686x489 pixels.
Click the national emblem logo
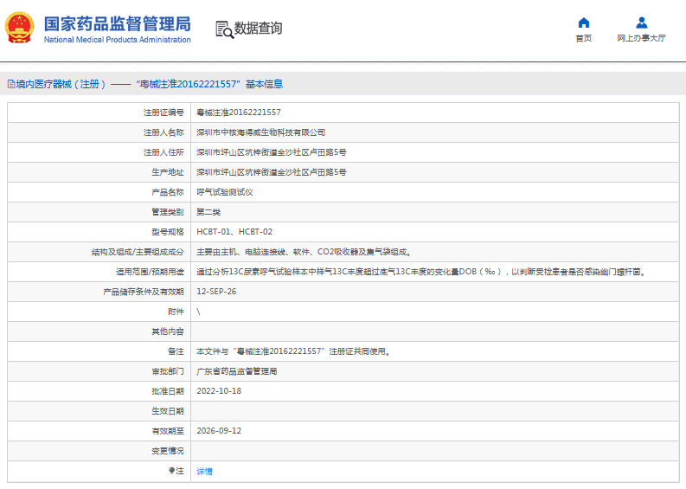[x=19, y=28]
